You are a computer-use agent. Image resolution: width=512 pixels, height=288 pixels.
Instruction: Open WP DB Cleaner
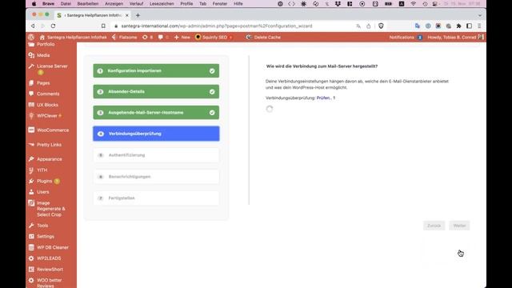click(53, 247)
